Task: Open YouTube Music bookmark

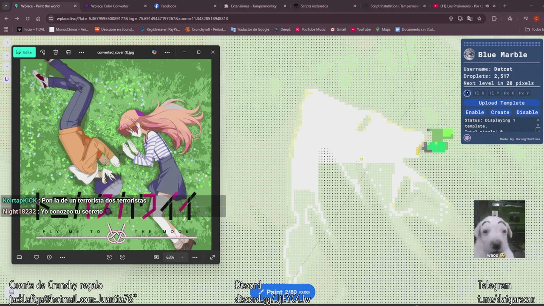Action: [x=310, y=29]
